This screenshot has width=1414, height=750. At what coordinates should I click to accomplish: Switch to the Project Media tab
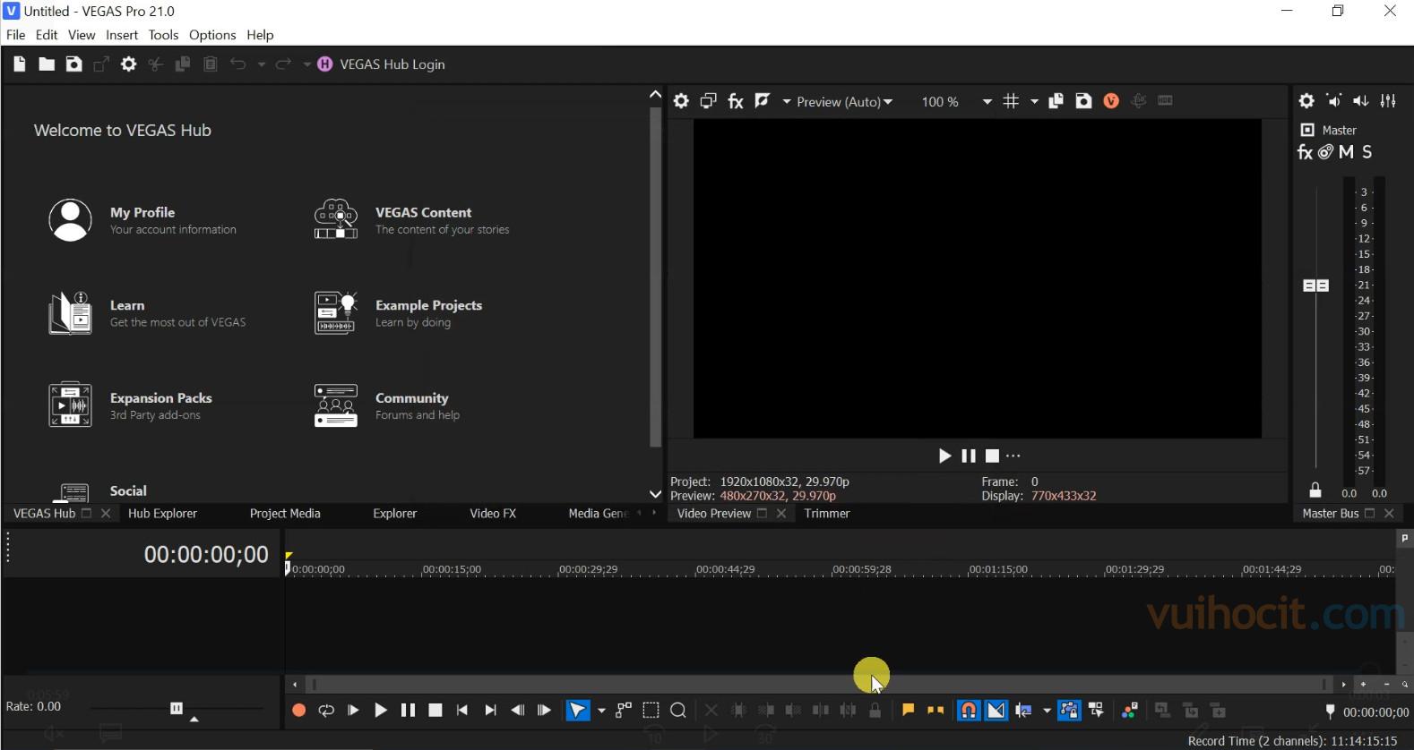tap(285, 514)
